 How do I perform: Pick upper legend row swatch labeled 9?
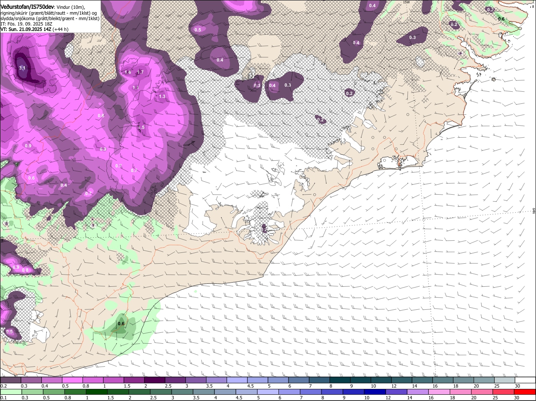[x=360, y=380]
